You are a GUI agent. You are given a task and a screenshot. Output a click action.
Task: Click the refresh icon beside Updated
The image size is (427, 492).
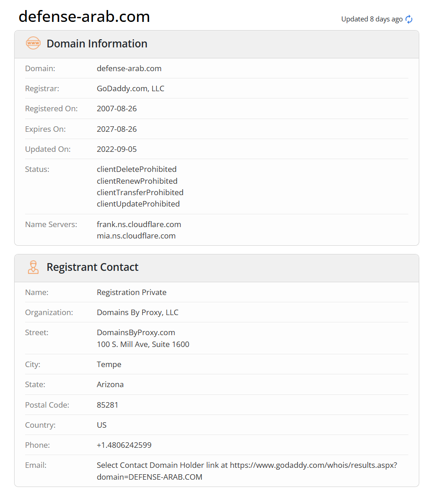pos(409,19)
